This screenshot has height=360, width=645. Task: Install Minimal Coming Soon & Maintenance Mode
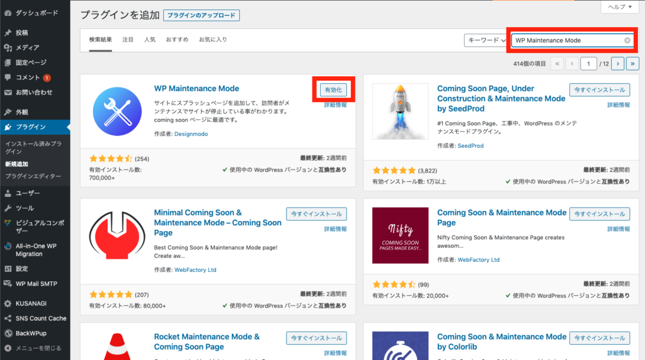[x=316, y=214]
